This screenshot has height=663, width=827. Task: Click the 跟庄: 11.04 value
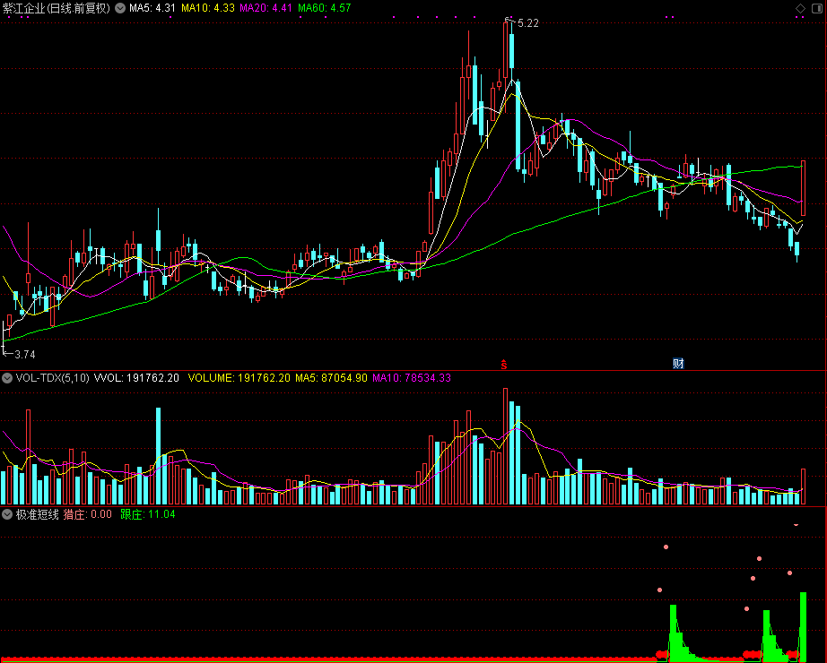[148, 514]
